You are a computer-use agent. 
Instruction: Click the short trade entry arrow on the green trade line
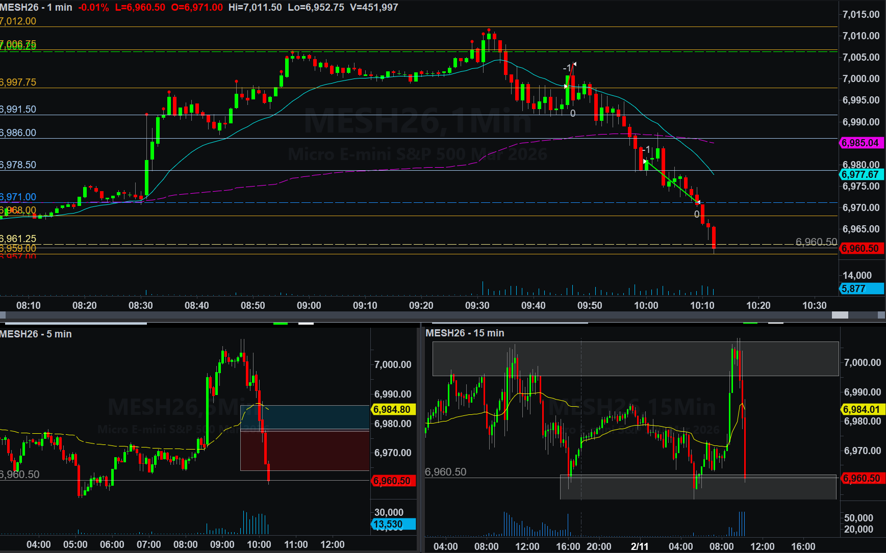(645, 162)
